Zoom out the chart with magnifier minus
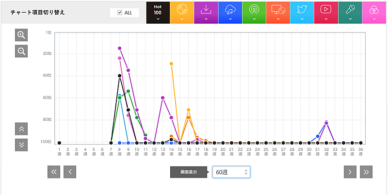 pyautogui.click(x=21, y=51)
